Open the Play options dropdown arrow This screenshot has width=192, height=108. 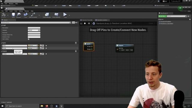69,15
